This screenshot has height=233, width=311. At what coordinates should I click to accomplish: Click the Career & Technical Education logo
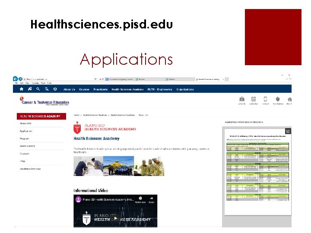click(44, 101)
